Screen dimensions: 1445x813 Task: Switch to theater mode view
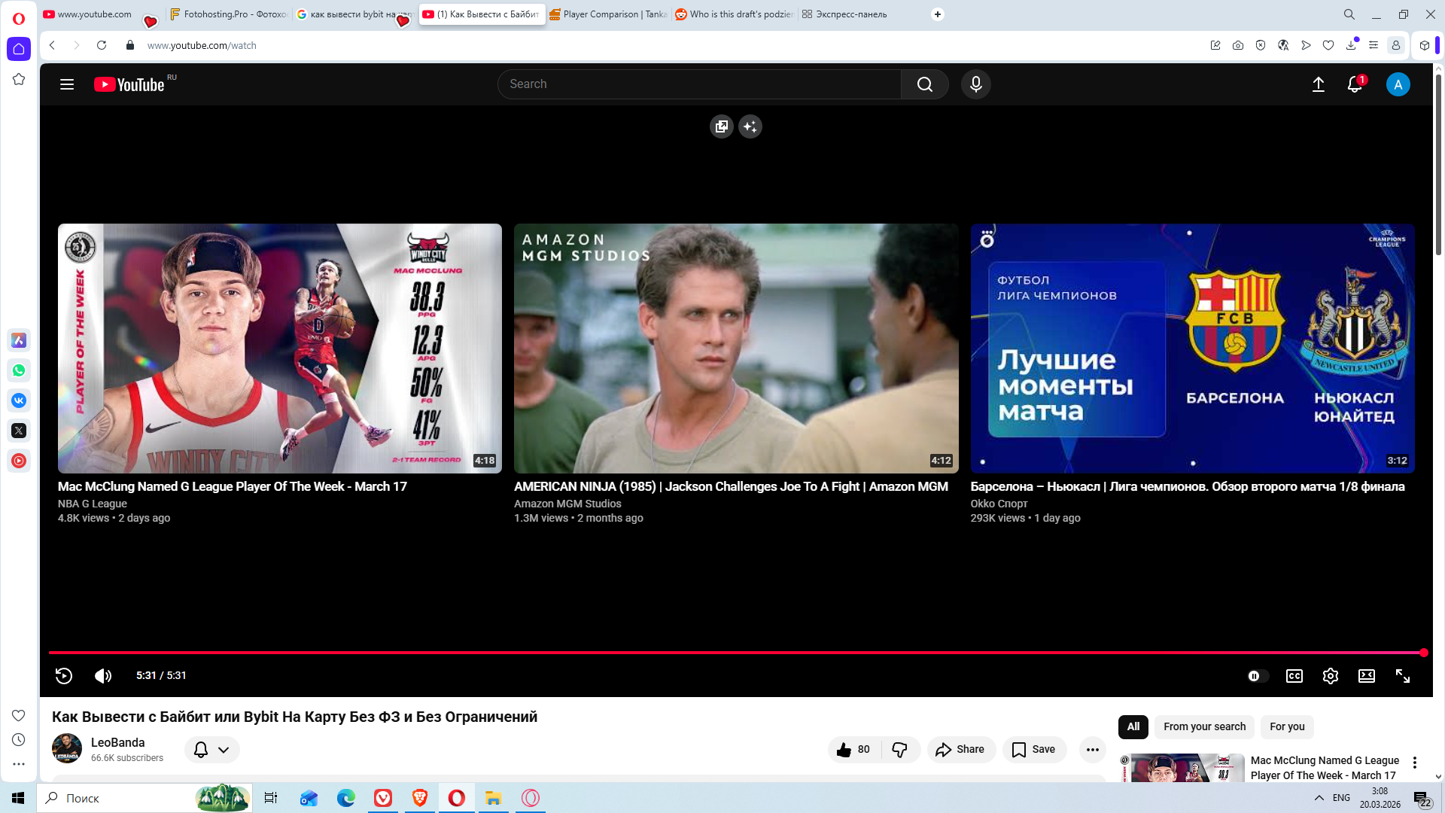[x=1366, y=676]
